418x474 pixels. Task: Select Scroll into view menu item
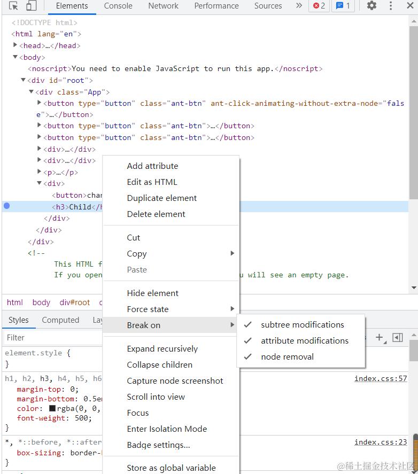click(171, 397)
